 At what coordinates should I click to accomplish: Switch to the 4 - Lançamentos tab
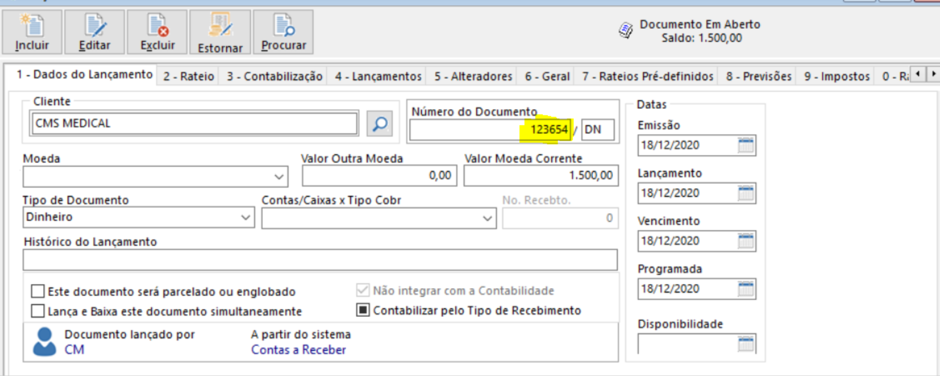point(378,76)
